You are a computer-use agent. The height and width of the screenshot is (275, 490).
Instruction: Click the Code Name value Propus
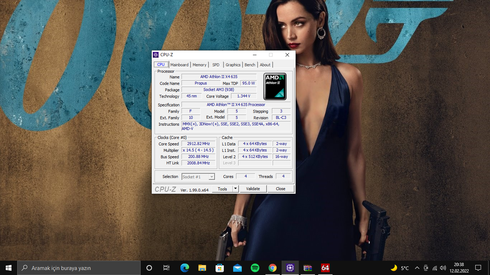201,83
